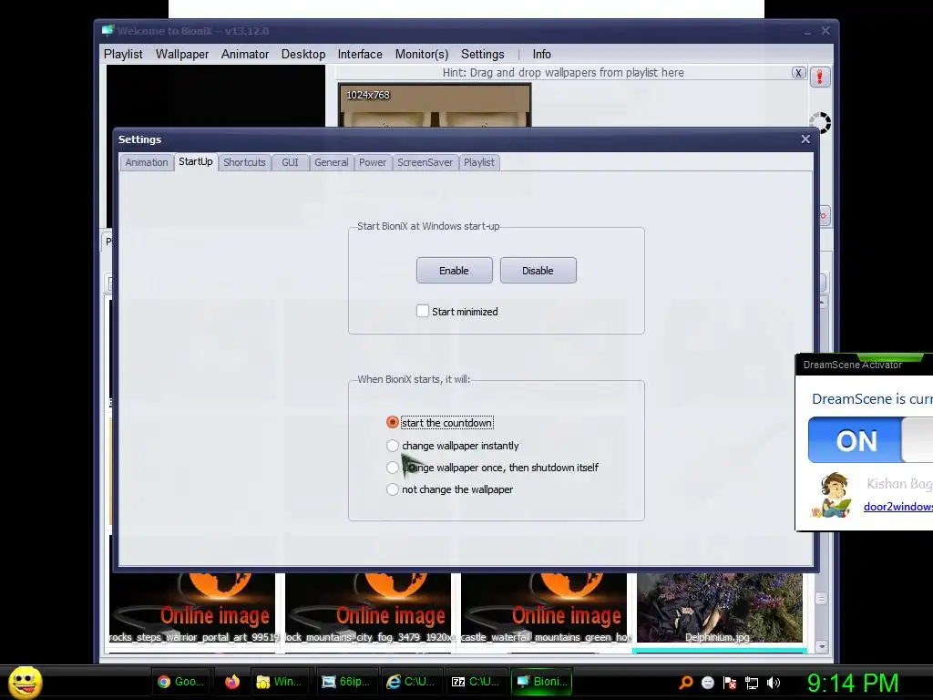The image size is (933, 700).
Task: Open the 7-Zip C:\U... taskbar item
Action: (x=476, y=682)
